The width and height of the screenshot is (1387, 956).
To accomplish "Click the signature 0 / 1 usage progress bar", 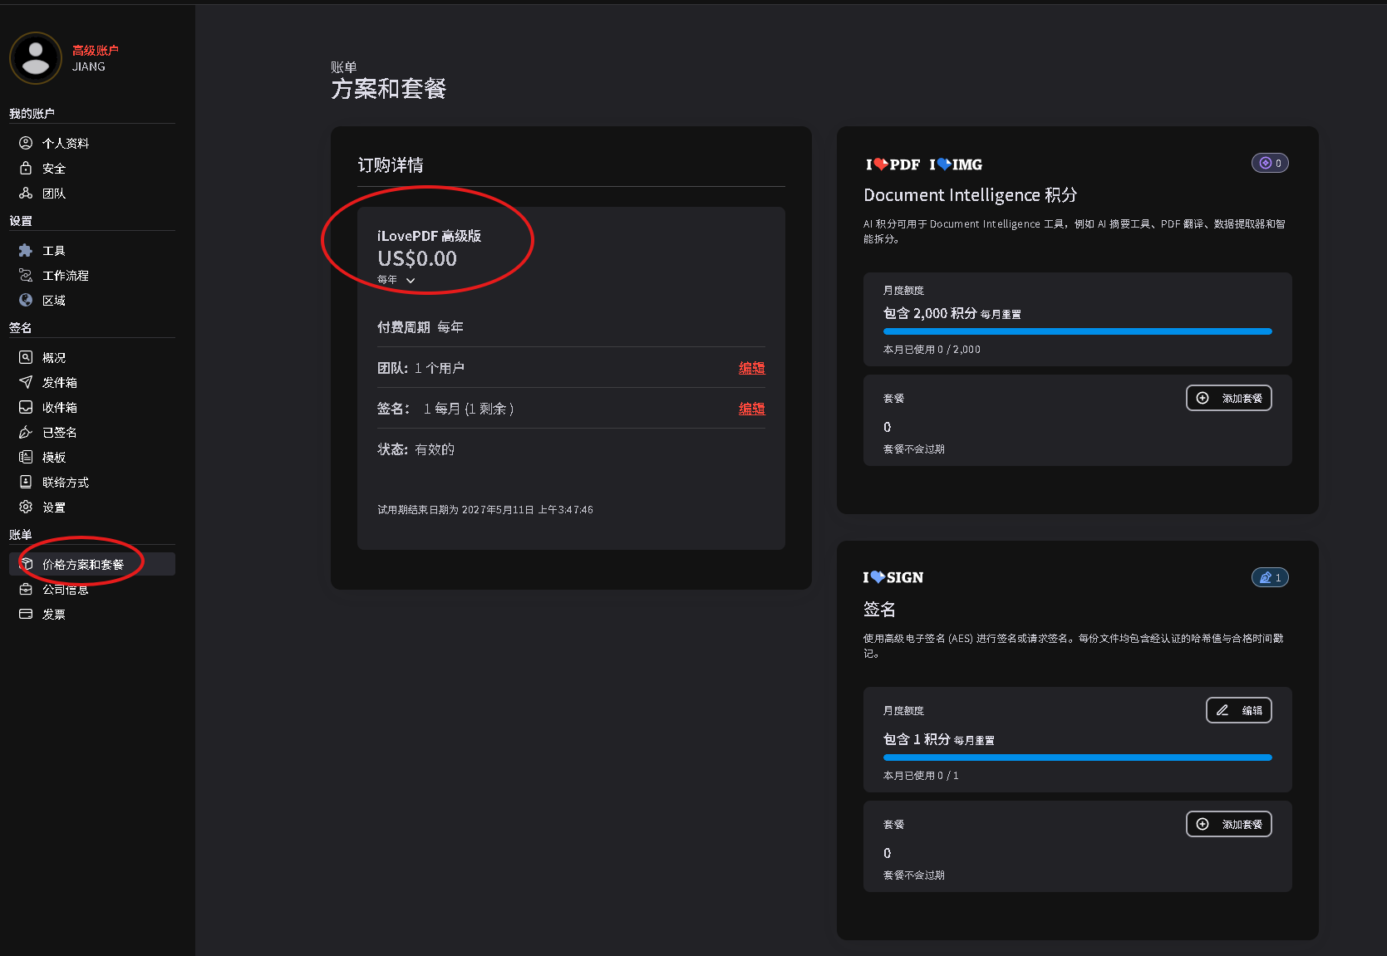I will pyautogui.click(x=1078, y=757).
